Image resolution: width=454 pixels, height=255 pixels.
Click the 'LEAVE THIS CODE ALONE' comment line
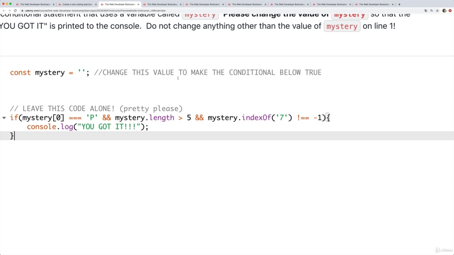pyautogui.click(x=96, y=109)
